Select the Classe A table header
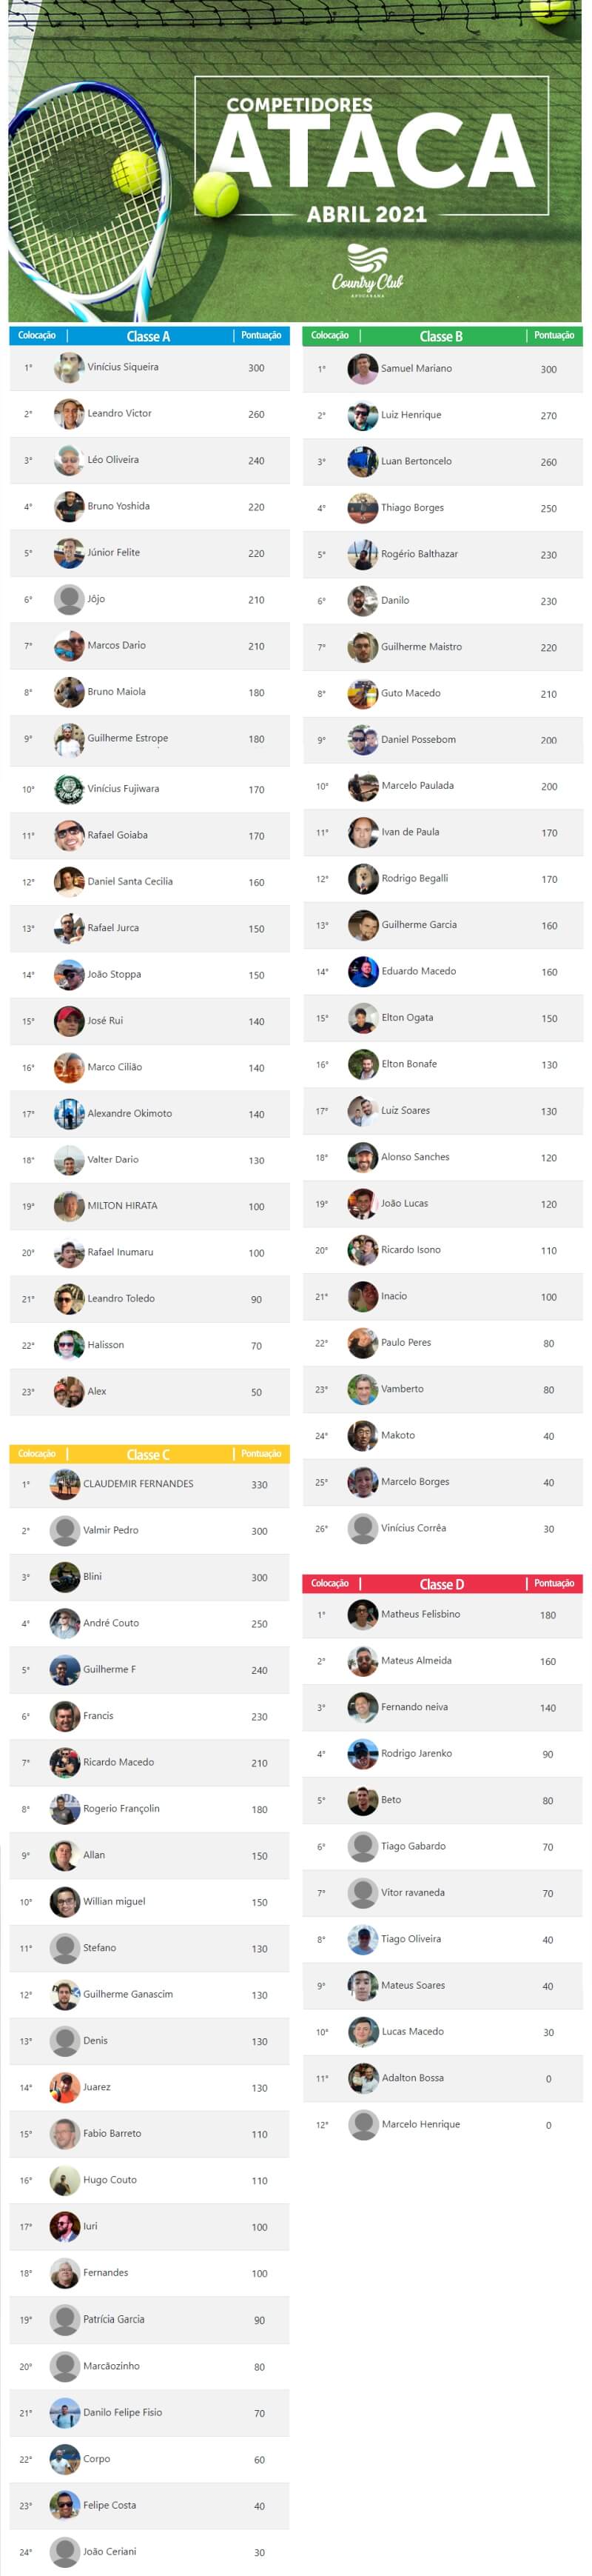This screenshot has height=2576, width=592. [x=149, y=336]
